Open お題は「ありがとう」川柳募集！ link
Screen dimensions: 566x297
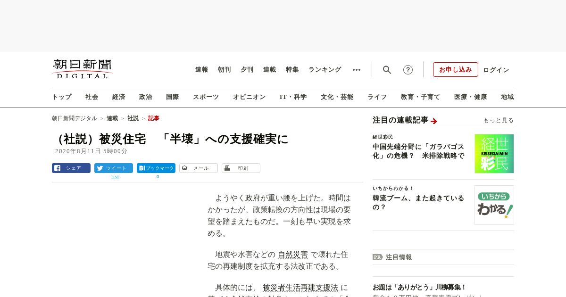419,287
